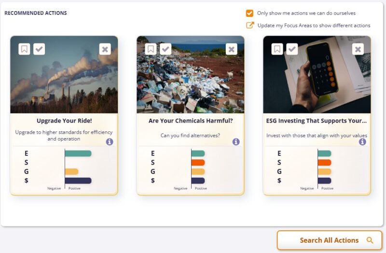Mark Are Your Chemicals Harmful as completed

[x=165, y=49]
